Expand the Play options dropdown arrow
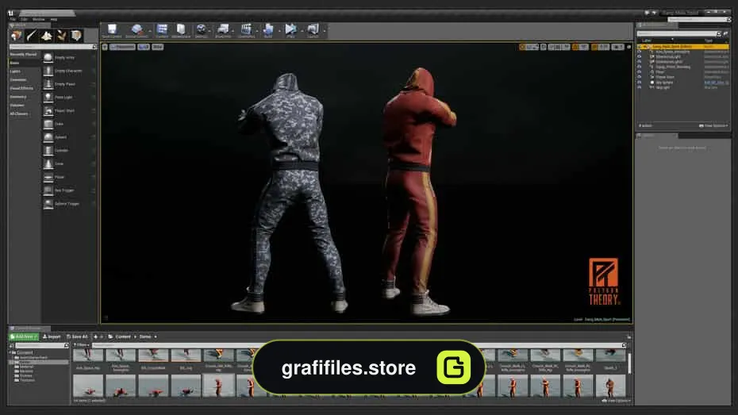 [x=302, y=31]
